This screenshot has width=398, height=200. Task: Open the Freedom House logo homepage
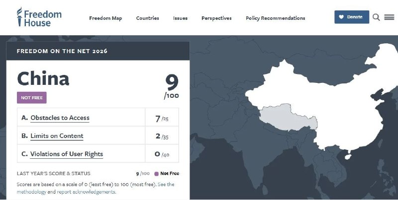click(x=39, y=17)
